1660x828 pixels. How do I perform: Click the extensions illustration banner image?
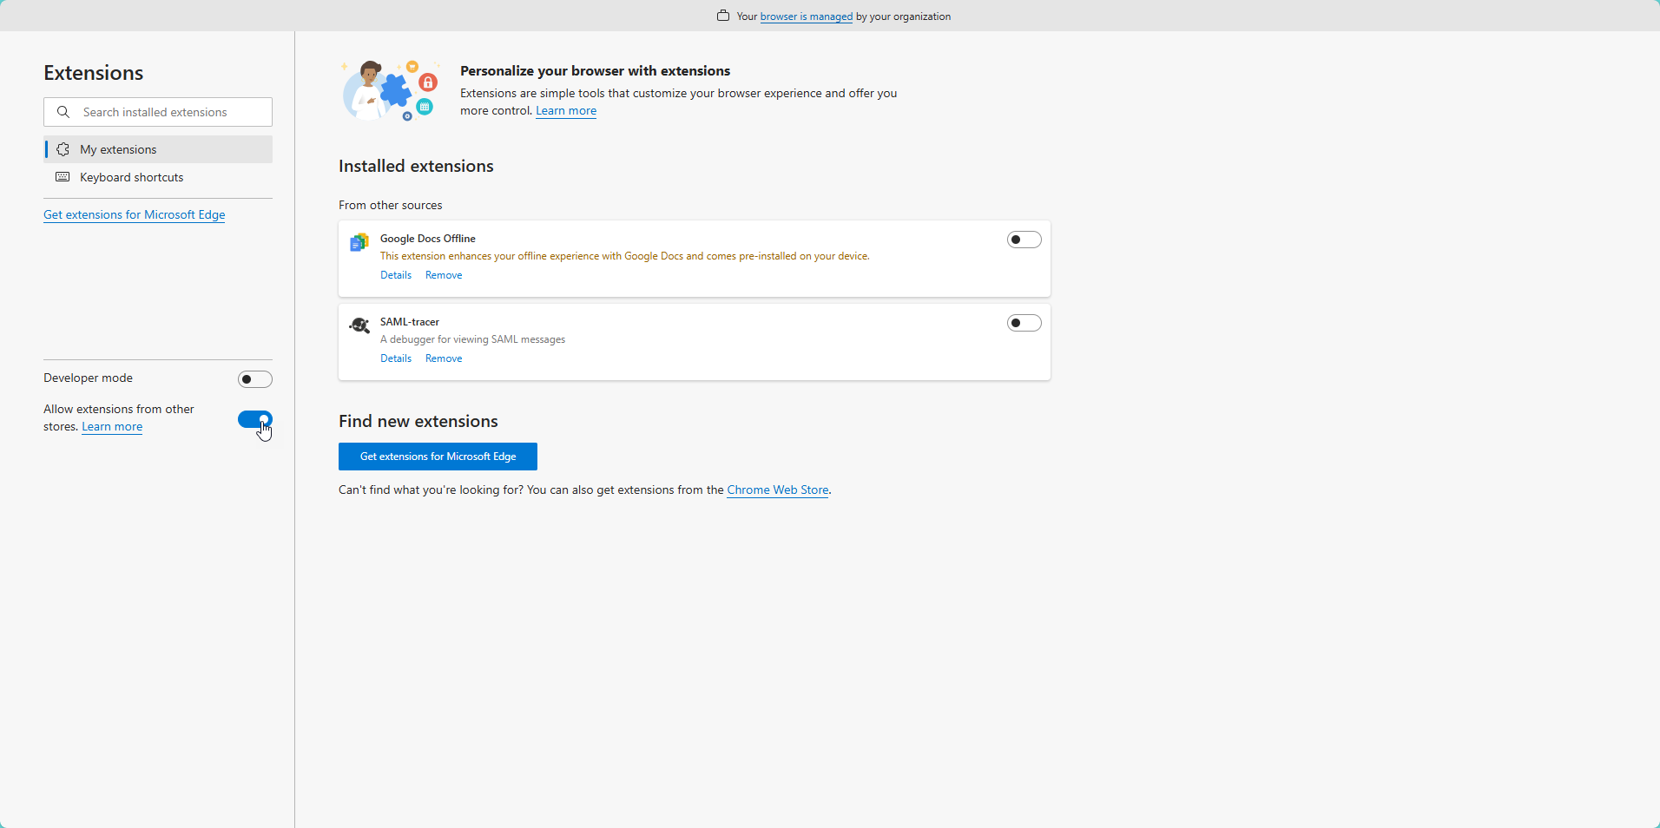click(390, 90)
